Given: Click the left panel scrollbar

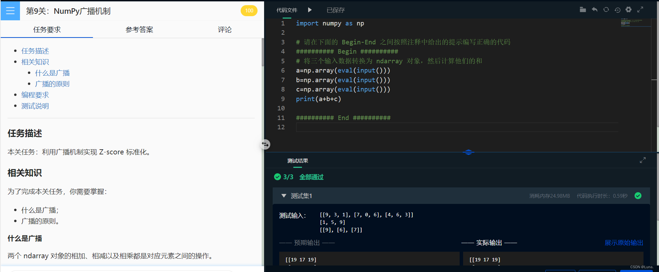Looking at the screenshot, I should [x=262, y=52].
